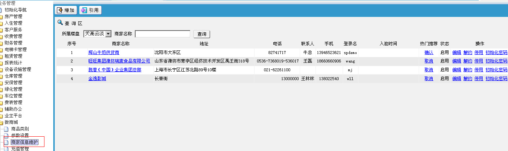Click mobile cell 18660660906

[329, 61]
